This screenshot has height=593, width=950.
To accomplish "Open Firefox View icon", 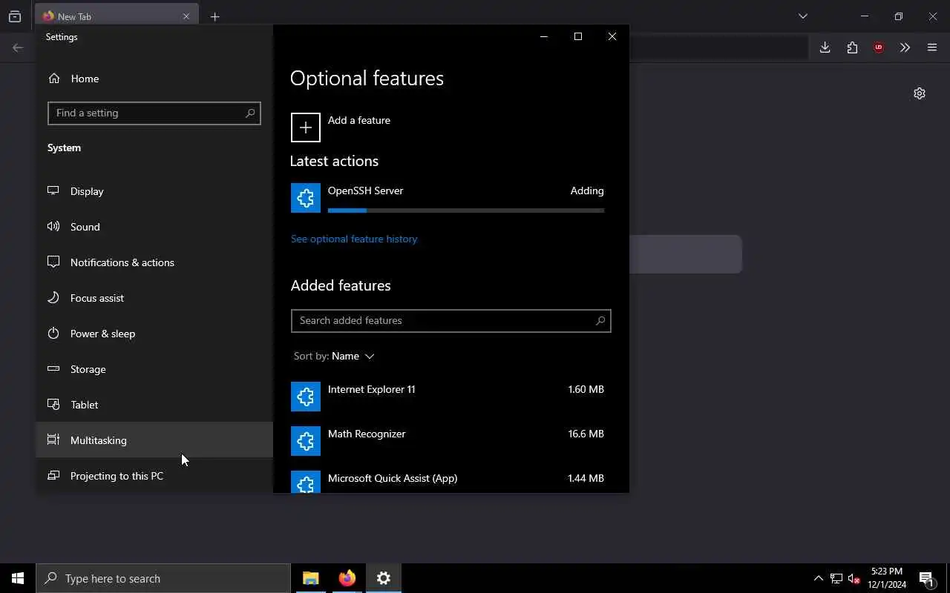I will [15, 16].
